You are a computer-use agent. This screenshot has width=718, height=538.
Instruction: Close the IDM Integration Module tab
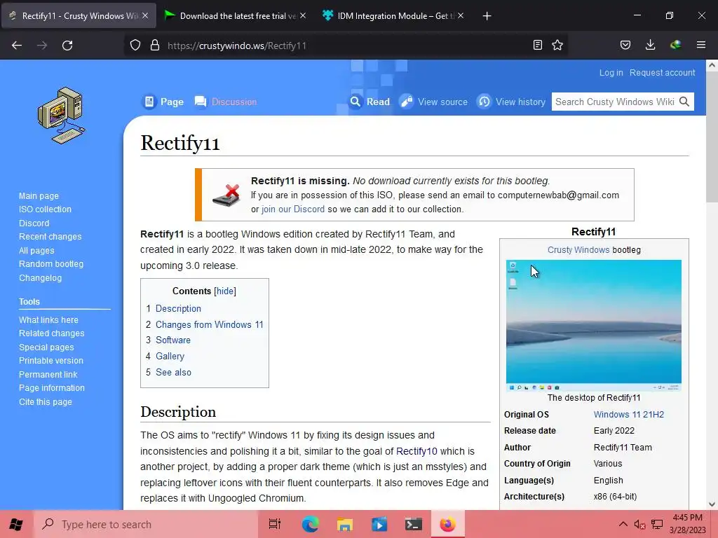tap(461, 15)
